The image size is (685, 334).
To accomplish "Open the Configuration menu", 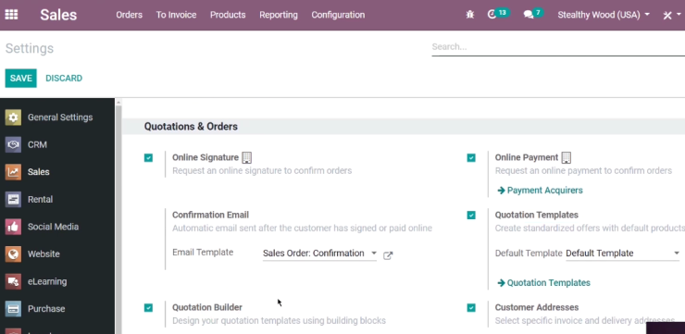I will point(338,15).
